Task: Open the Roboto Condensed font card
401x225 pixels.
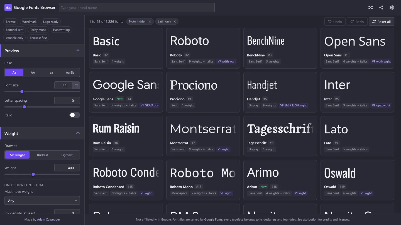Action: pos(126,180)
